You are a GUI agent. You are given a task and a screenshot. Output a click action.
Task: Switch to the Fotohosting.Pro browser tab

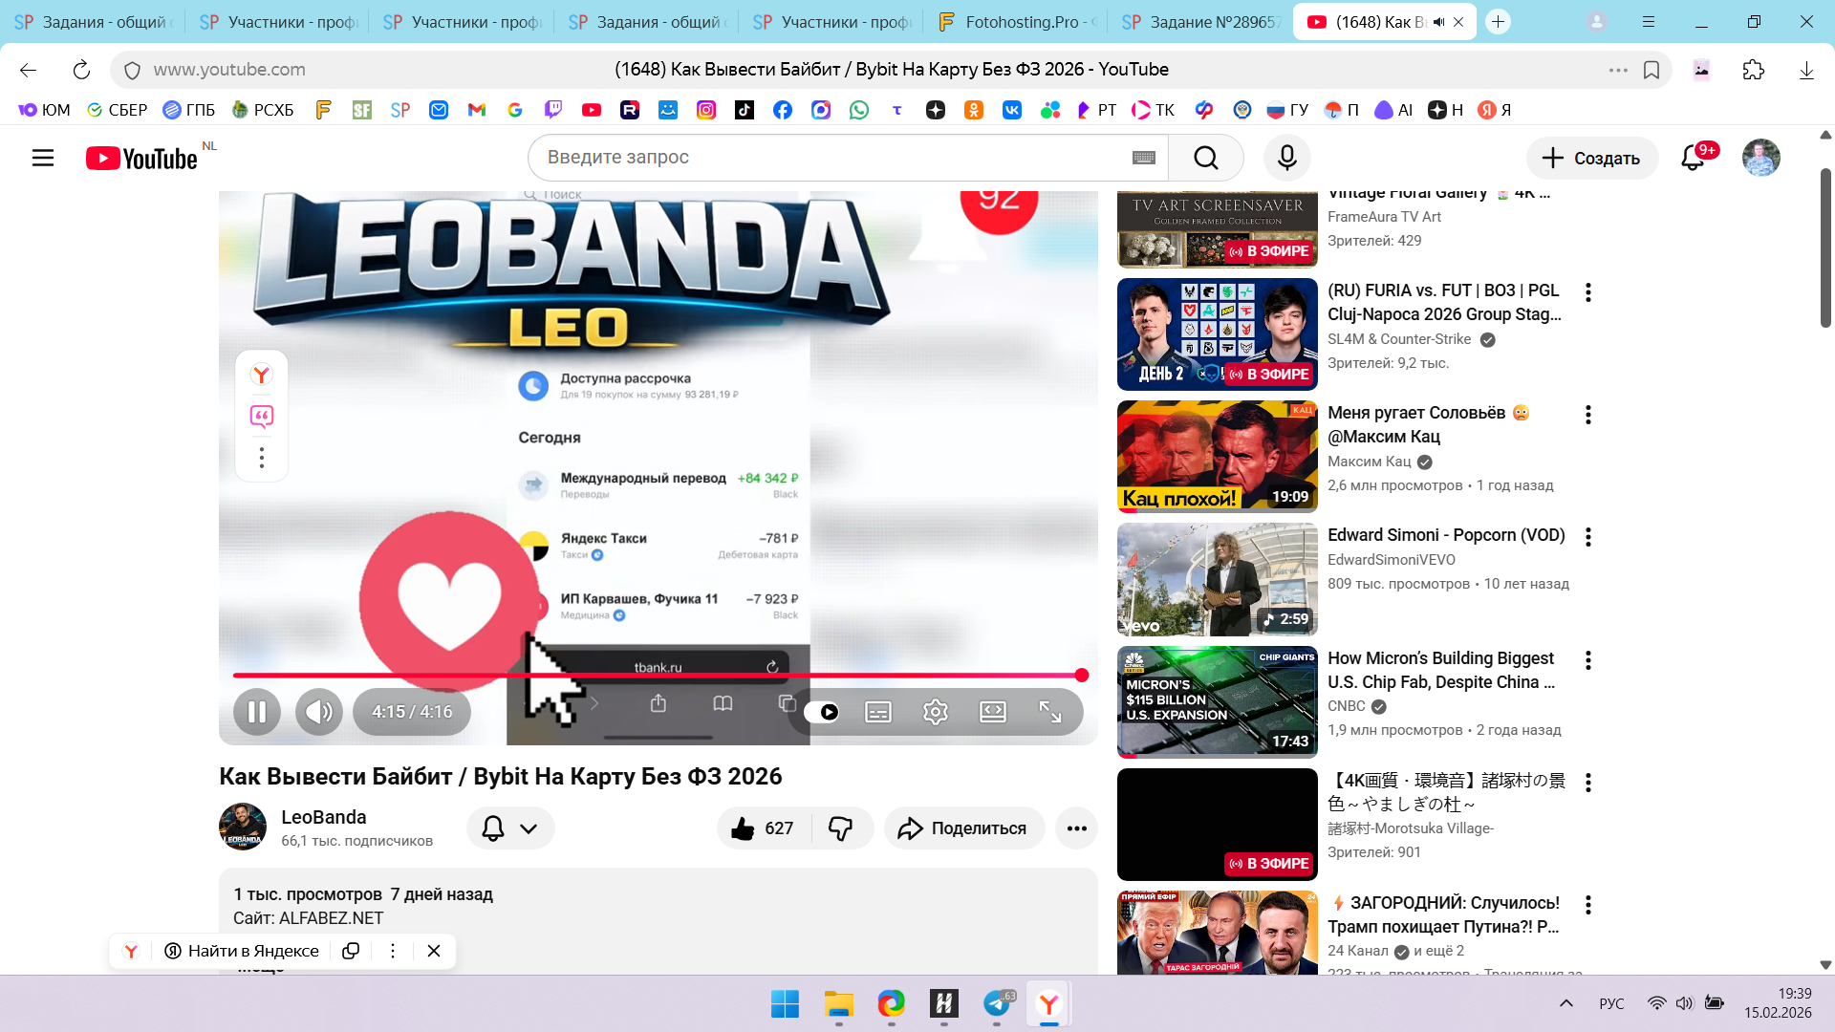pos(1017,22)
